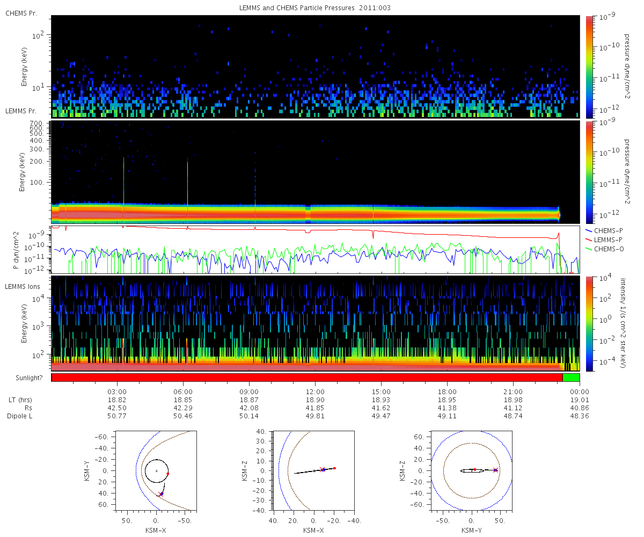Click the 03:00 time axis label
This screenshot has height=537, width=644.
[x=117, y=392]
